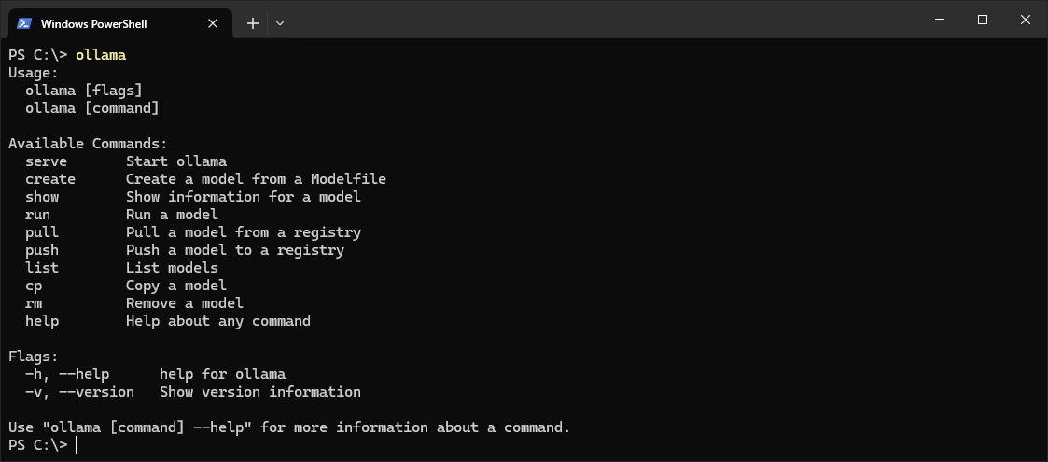Image resolution: width=1048 pixels, height=462 pixels.
Task: Click the 'Available Commands:' heading
Action: click(x=88, y=144)
